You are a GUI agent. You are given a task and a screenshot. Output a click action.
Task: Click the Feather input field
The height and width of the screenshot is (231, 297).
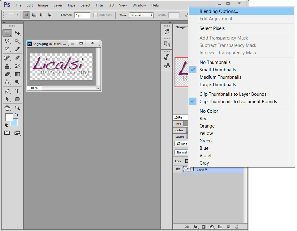coord(82,15)
